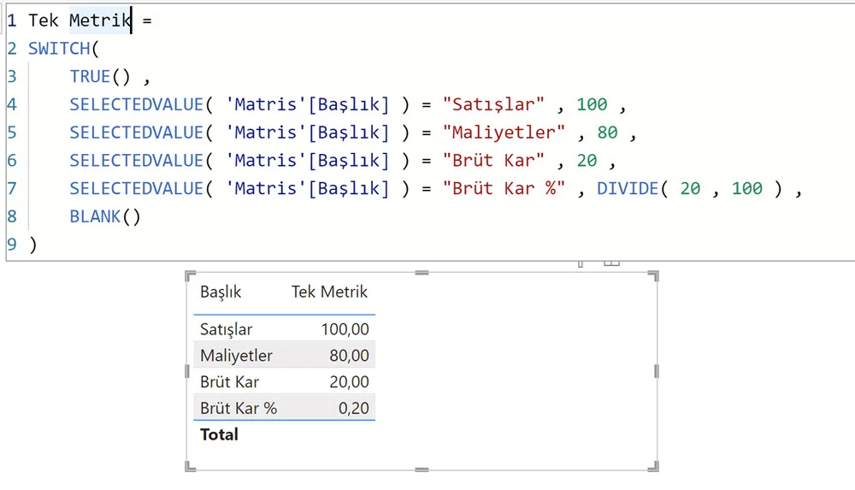Grab the visual's top-right corner handle

point(654,275)
